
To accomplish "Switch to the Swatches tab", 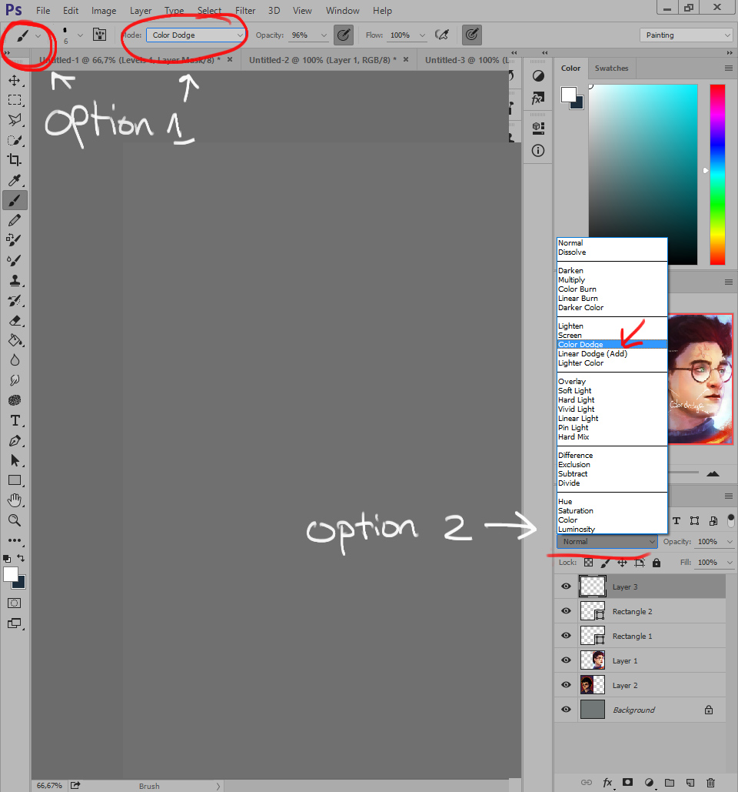I will point(611,69).
